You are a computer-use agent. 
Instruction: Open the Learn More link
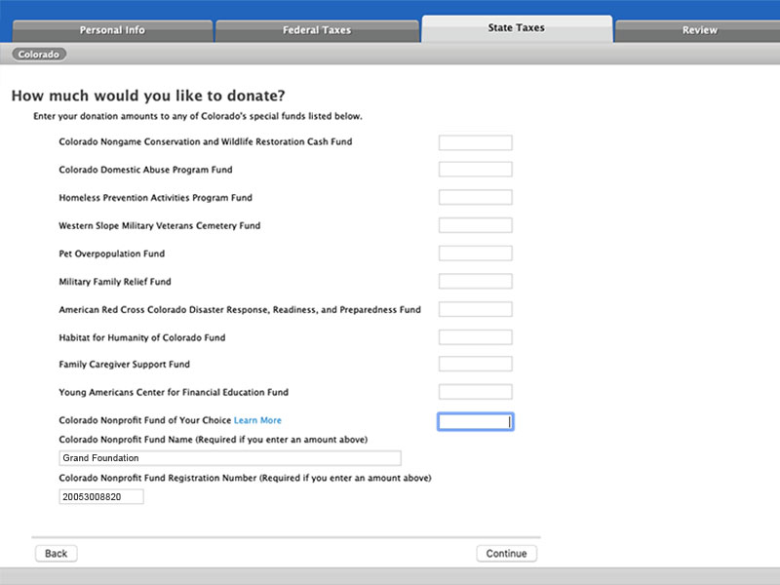click(257, 421)
